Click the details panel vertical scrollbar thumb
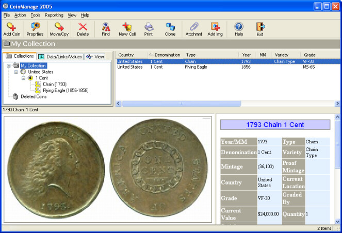This screenshot has width=342, height=233. (x=337, y=144)
